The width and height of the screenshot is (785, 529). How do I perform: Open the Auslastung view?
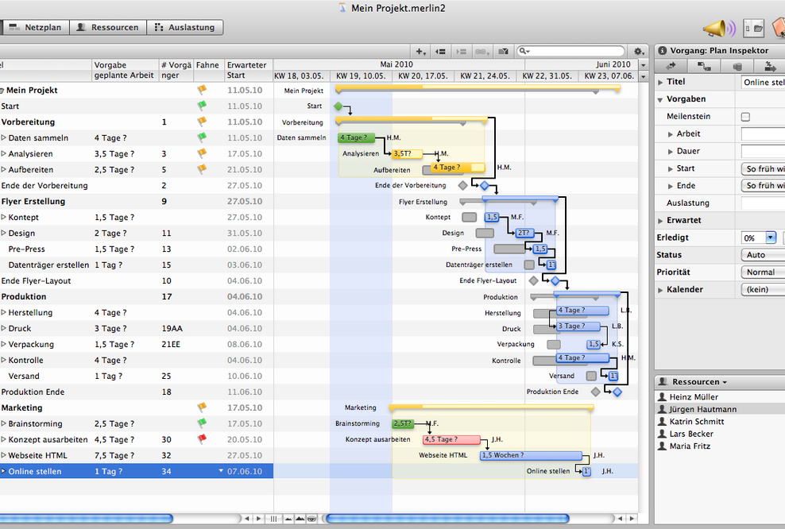click(x=184, y=26)
